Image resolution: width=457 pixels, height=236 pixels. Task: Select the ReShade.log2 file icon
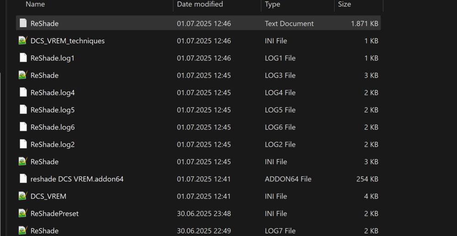[23, 144]
